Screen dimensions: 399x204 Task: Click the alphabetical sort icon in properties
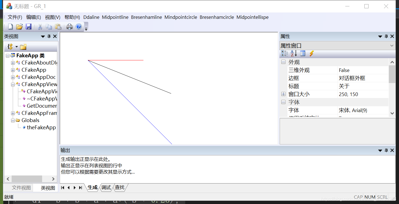click(x=294, y=53)
